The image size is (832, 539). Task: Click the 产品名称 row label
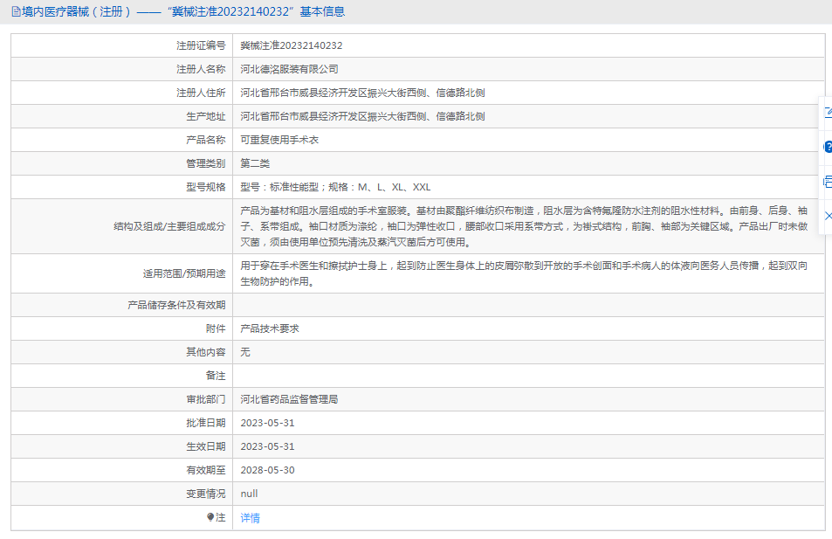click(x=205, y=140)
